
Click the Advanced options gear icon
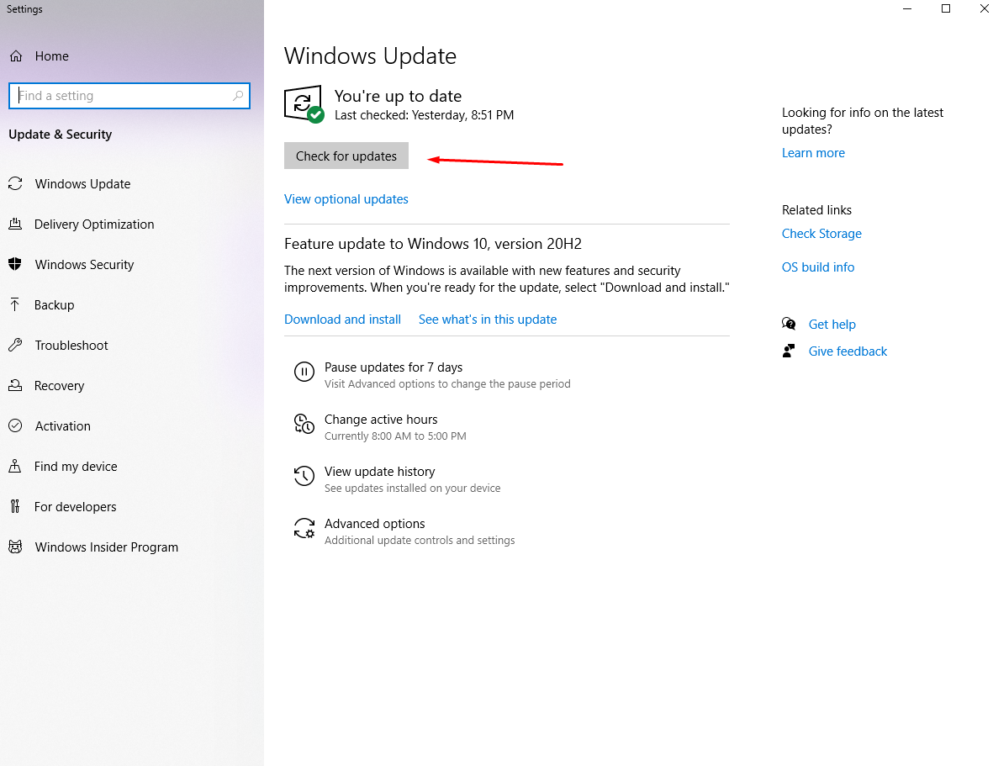click(x=304, y=528)
